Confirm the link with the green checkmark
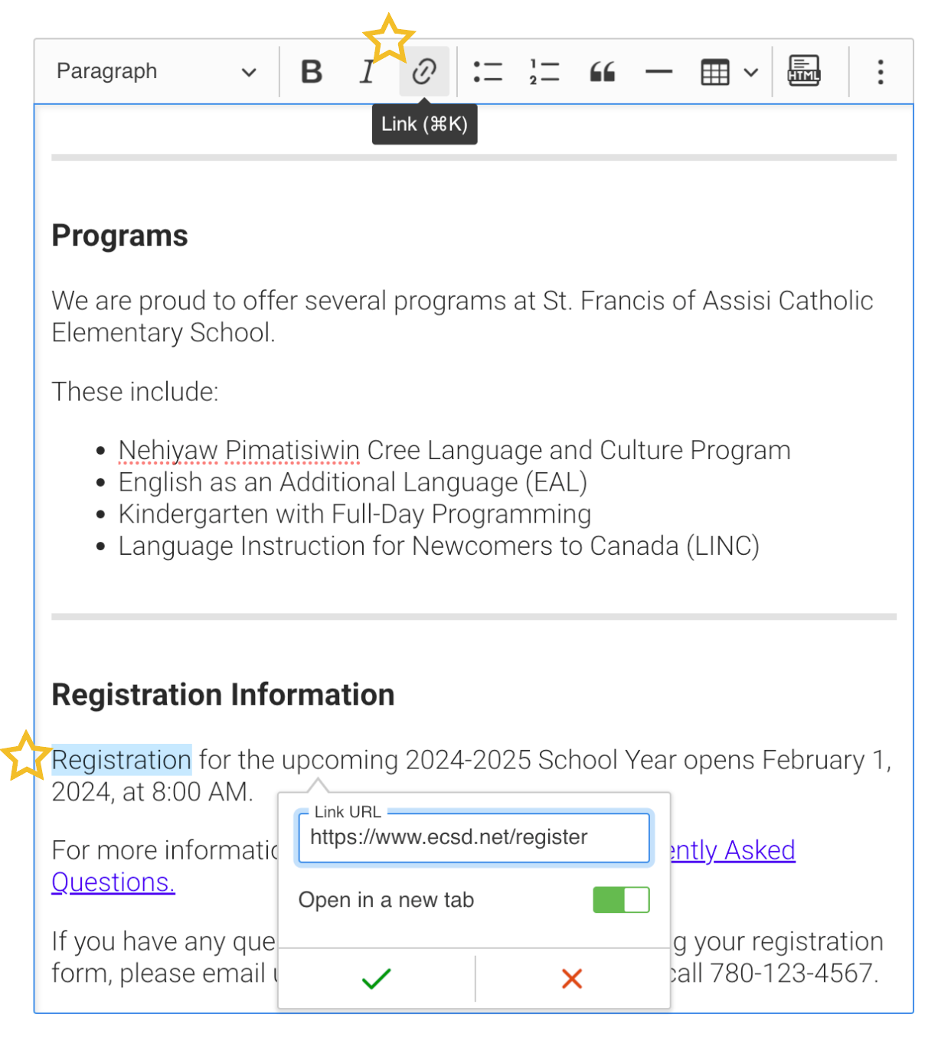This screenshot has height=1050, width=951. click(376, 978)
